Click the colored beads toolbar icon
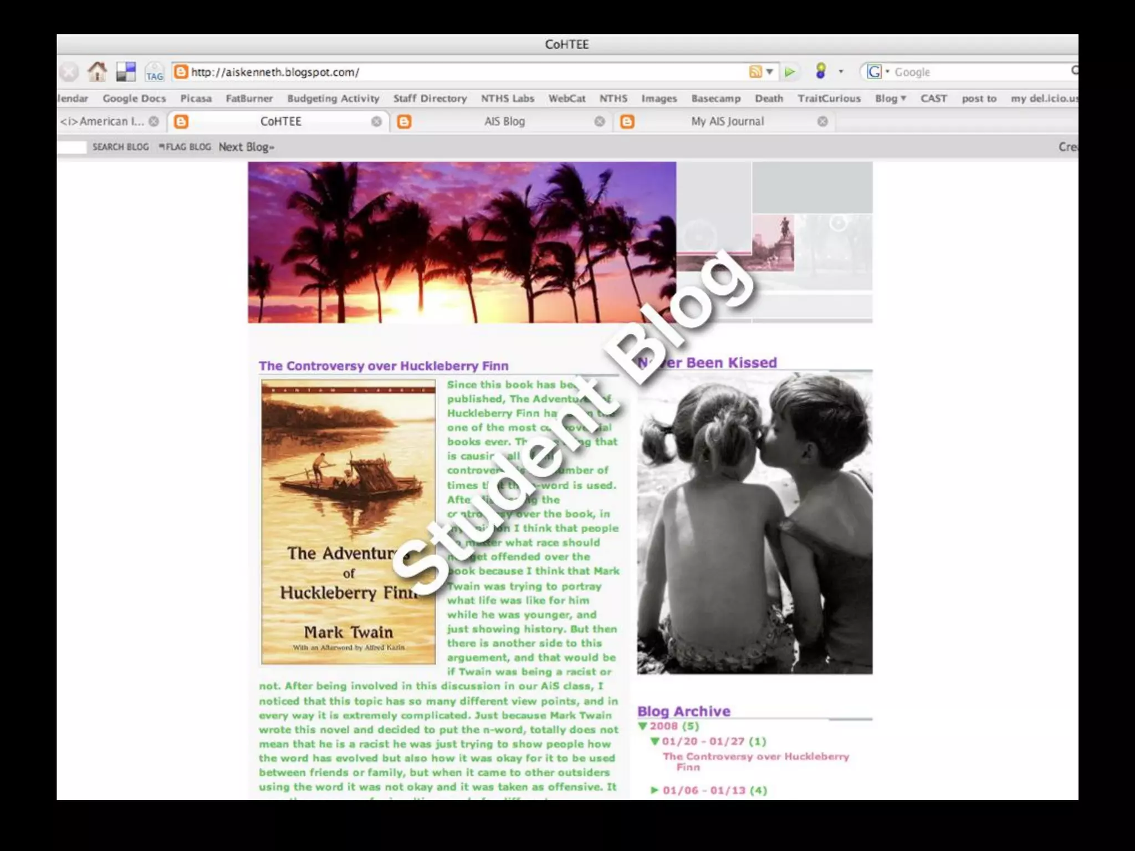The image size is (1135, 851). point(821,71)
